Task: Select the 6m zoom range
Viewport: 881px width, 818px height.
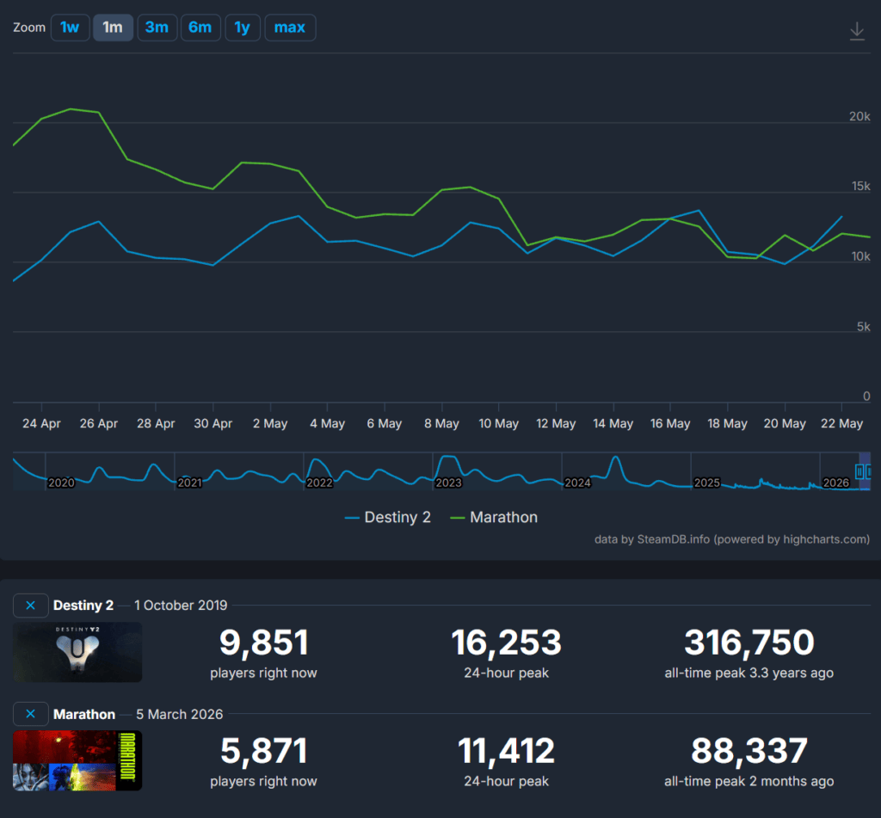Action: 200,28
